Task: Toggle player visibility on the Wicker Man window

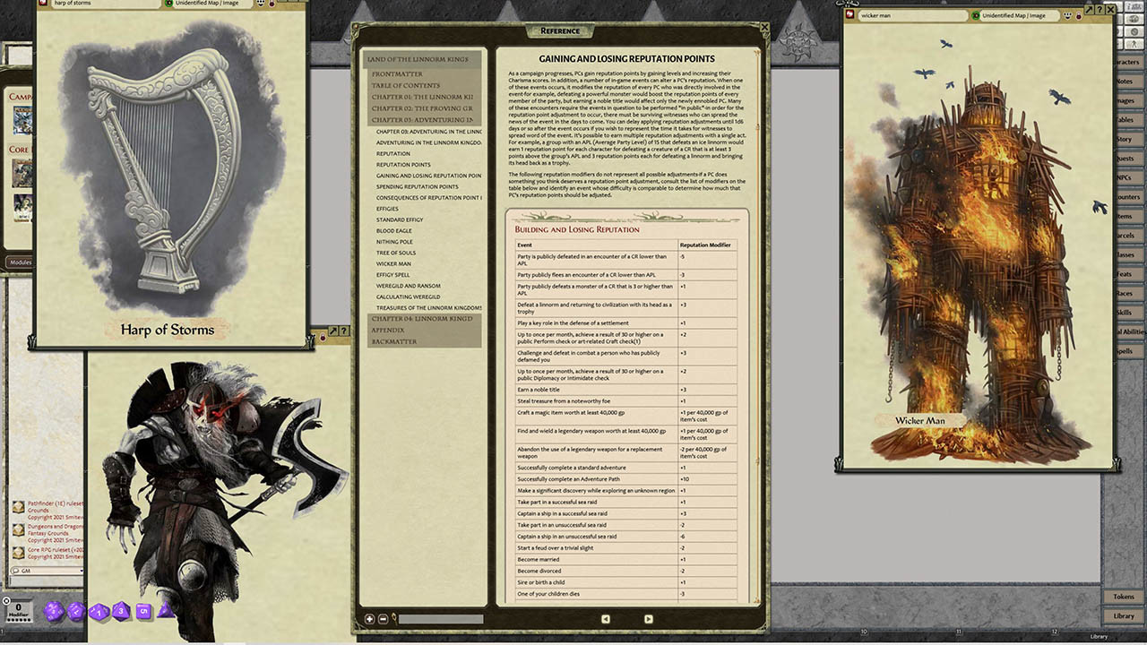Action: pos(1066,15)
